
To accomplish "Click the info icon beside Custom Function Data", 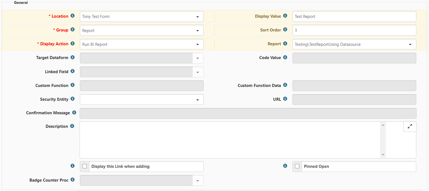I will point(285,85).
